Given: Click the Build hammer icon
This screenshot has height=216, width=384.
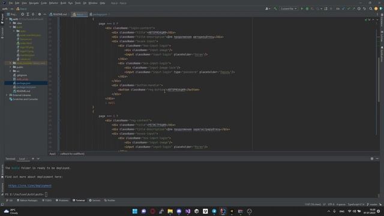Looking at the screenshot, I should 275,8.
